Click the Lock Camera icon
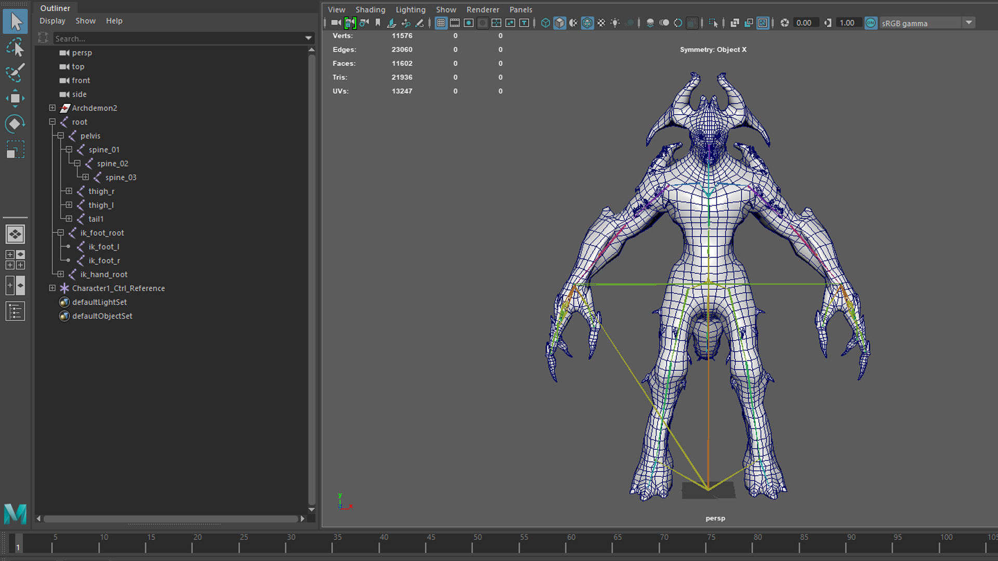 pos(350,23)
